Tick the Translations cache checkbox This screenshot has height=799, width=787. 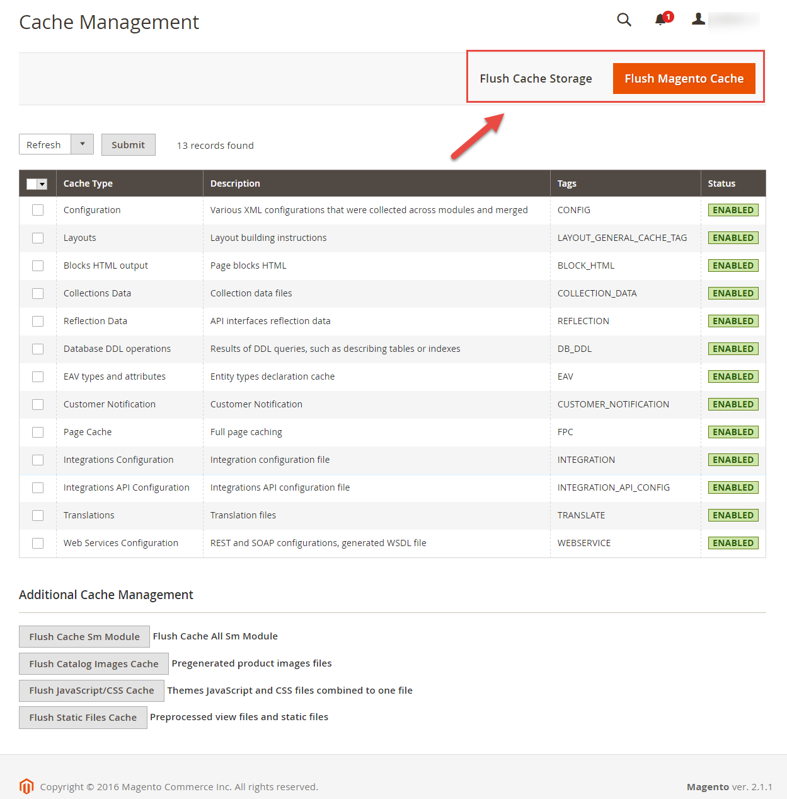[x=38, y=515]
